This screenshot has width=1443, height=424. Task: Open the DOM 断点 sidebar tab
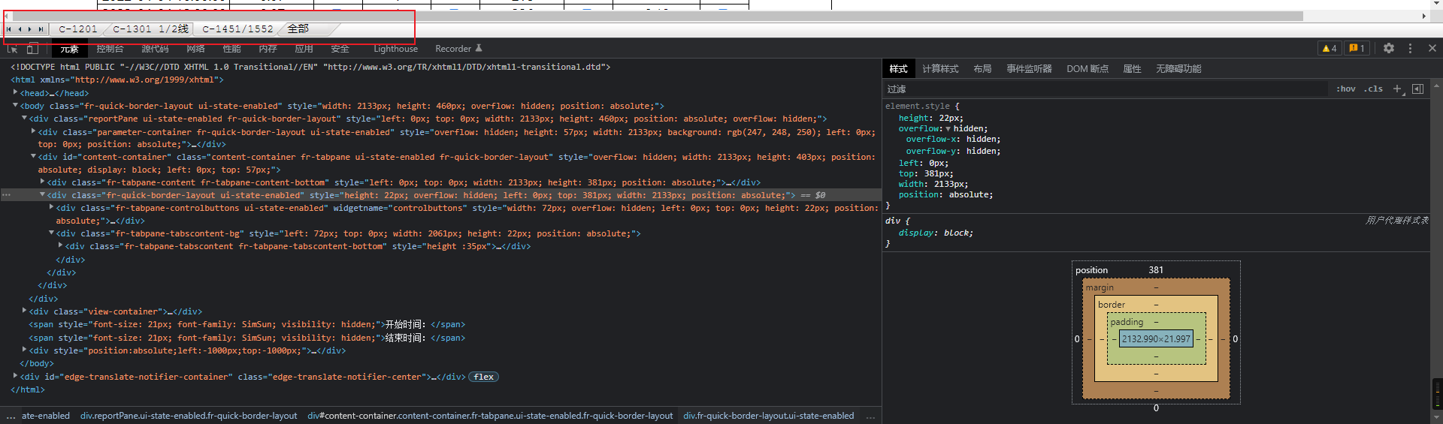coord(1087,69)
